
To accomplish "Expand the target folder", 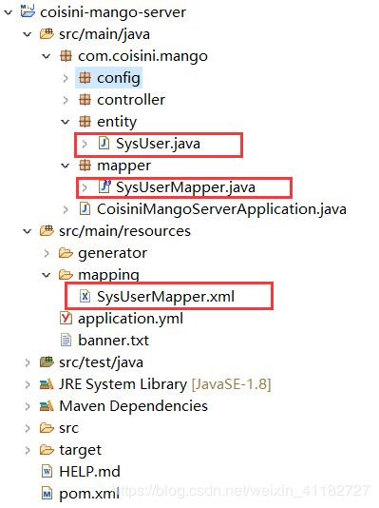I will pyautogui.click(x=28, y=450).
